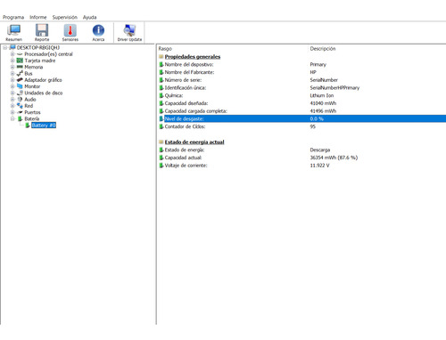Image resolution: width=446 pixels, height=340 pixels.
Task: Click the Procesador(es) central chip icon
Action: 20,54
